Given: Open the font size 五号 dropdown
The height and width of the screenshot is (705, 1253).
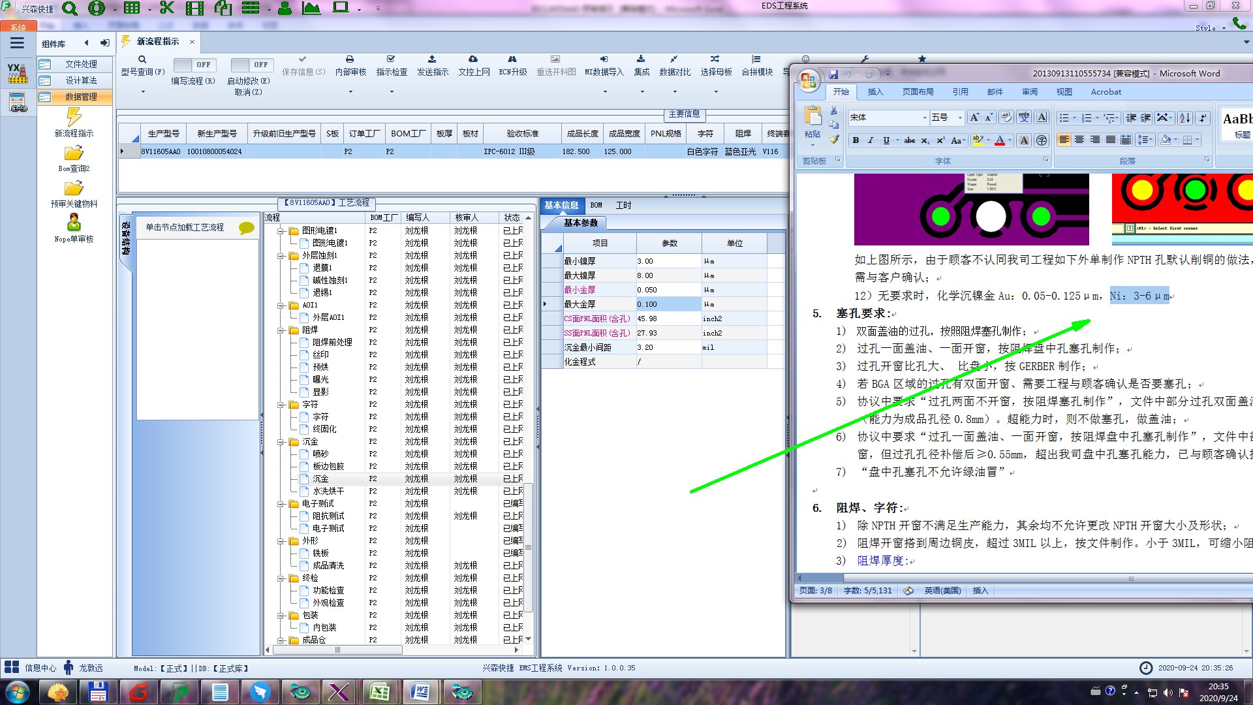Looking at the screenshot, I should [959, 117].
